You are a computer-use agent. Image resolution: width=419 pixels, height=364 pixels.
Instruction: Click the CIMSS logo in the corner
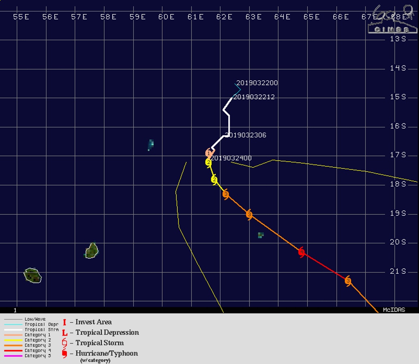pyautogui.click(x=393, y=19)
